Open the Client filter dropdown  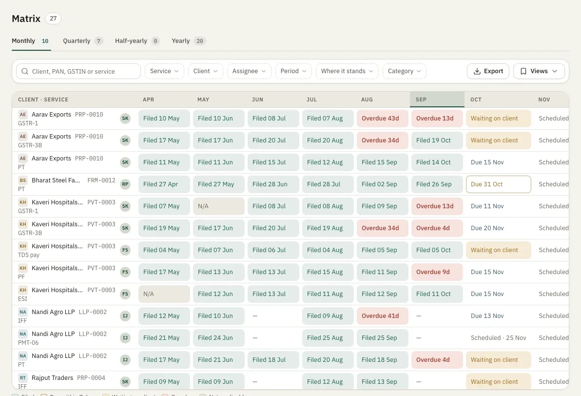[x=205, y=71]
